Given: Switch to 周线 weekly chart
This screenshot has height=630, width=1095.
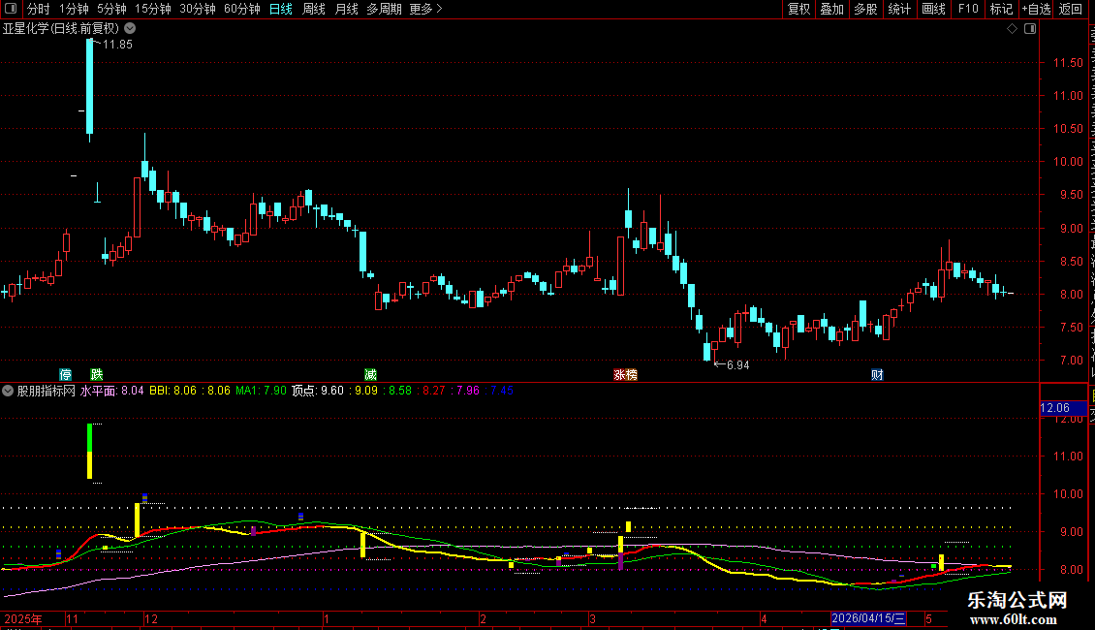Looking at the screenshot, I should (x=314, y=9).
